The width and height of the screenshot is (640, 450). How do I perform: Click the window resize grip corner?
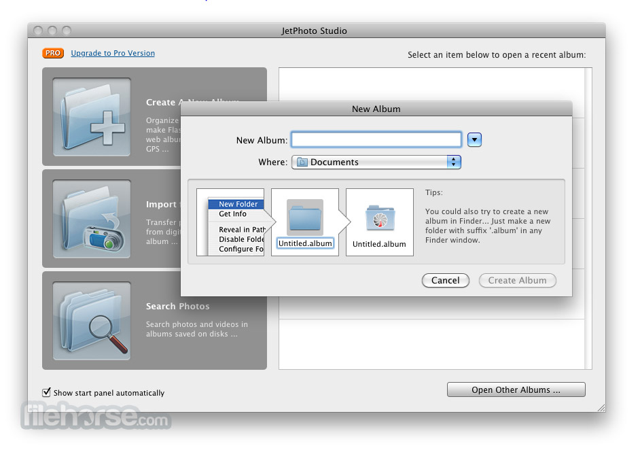[601, 408]
